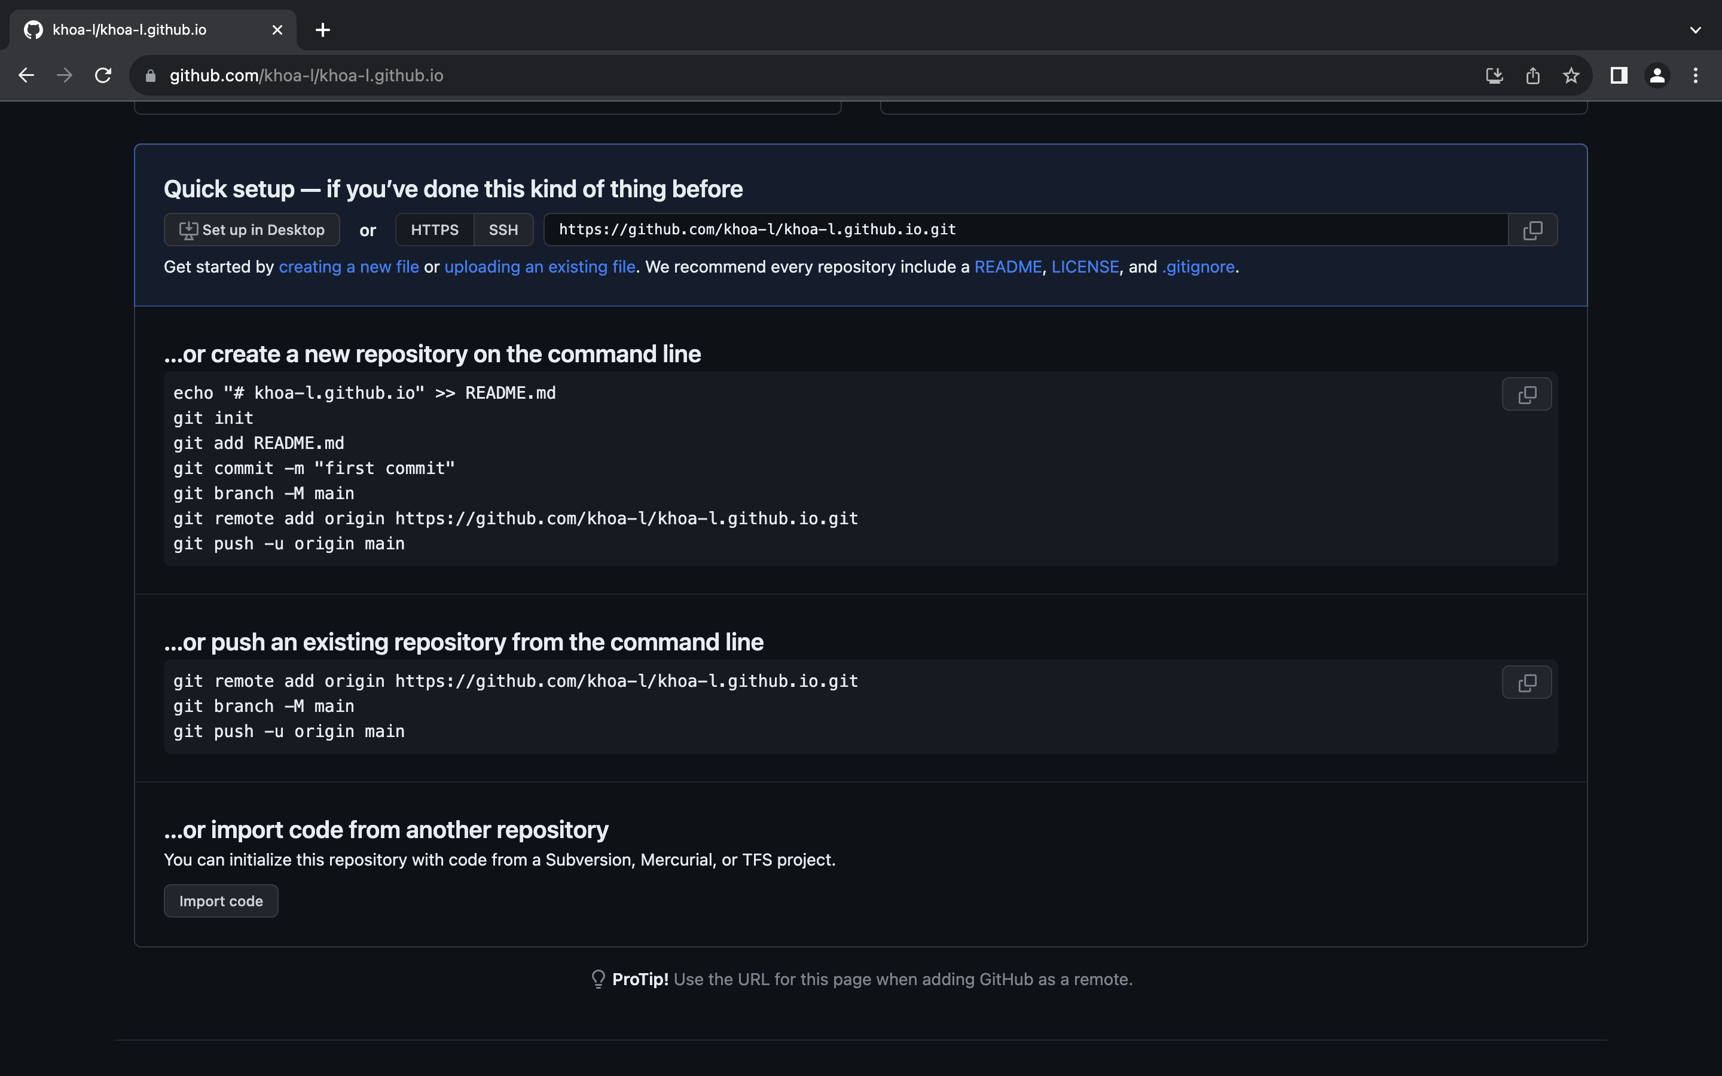The width and height of the screenshot is (1722, 1076).
Task: Bookmark this page with the star
Action: pyautogui.click(x=1571, y=75)
